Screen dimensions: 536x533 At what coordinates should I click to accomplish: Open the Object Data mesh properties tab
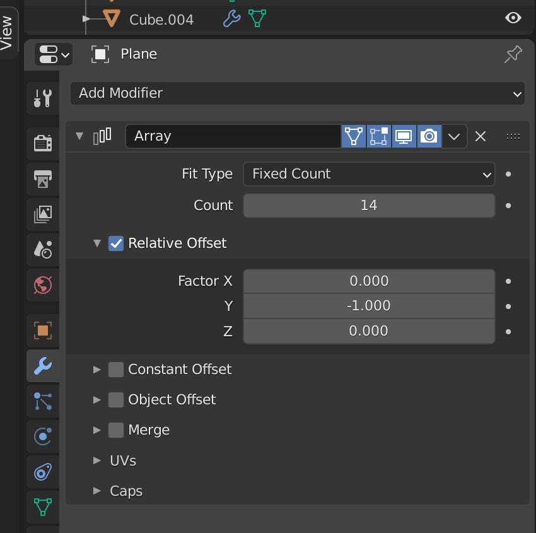coord(43,507)
